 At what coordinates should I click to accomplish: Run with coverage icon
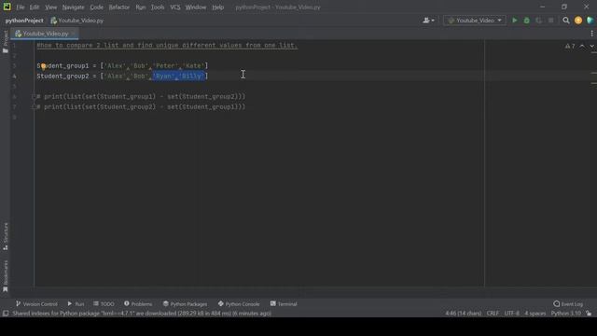point(539,21)
